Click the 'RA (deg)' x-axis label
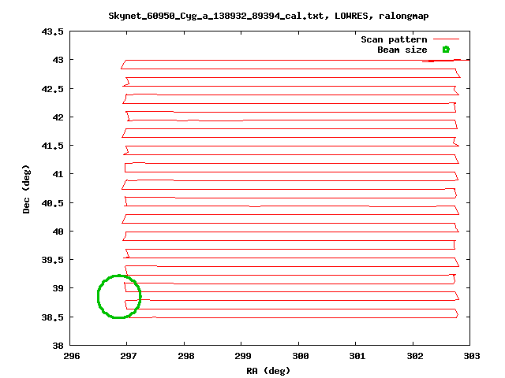Screen dimensions: 505x378 270,370
